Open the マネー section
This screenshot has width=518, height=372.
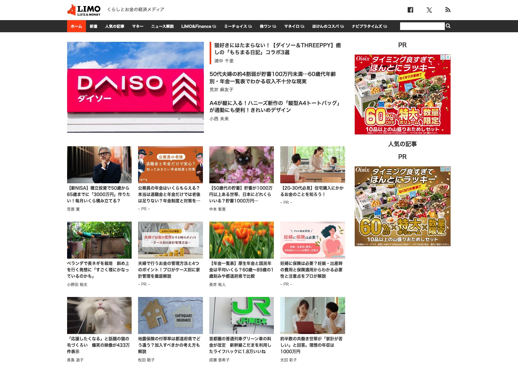pos(137,26)
